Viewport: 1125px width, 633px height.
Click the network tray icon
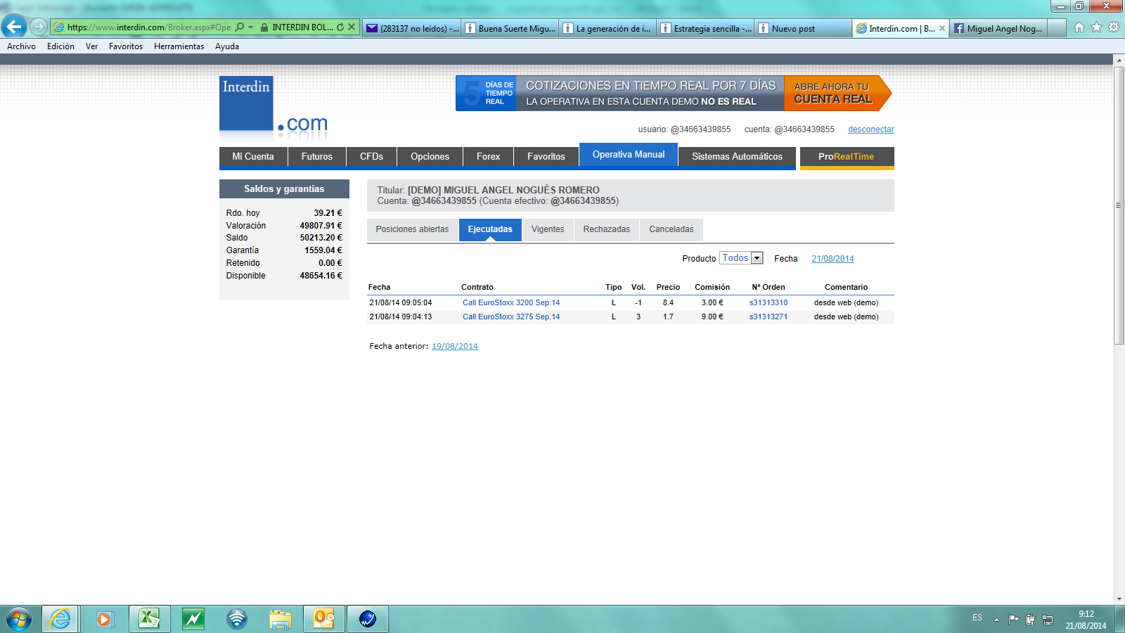point(1048,619)
